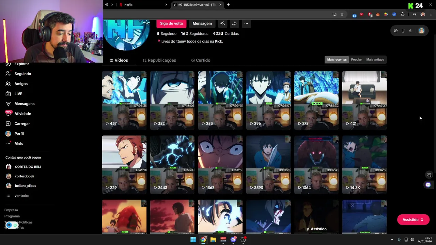Open Mensagens in the sidebar
Viewport: 436px width, 245px height.
(x=24, y=104)
